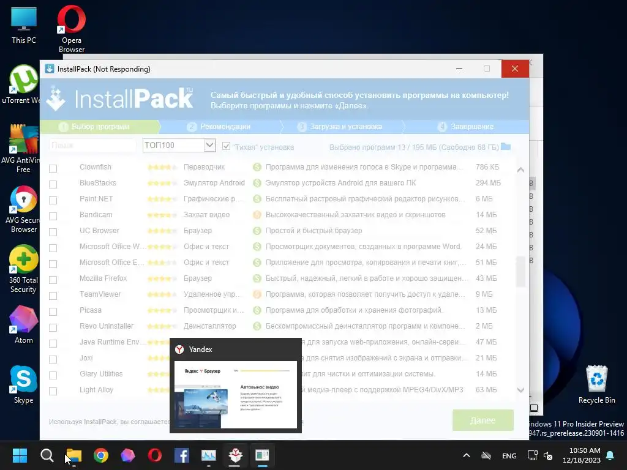The height and width of the screenshot is (470, 627).
Task: Toggle the "Тихая" установка checkbox
Action: (226, 146)
